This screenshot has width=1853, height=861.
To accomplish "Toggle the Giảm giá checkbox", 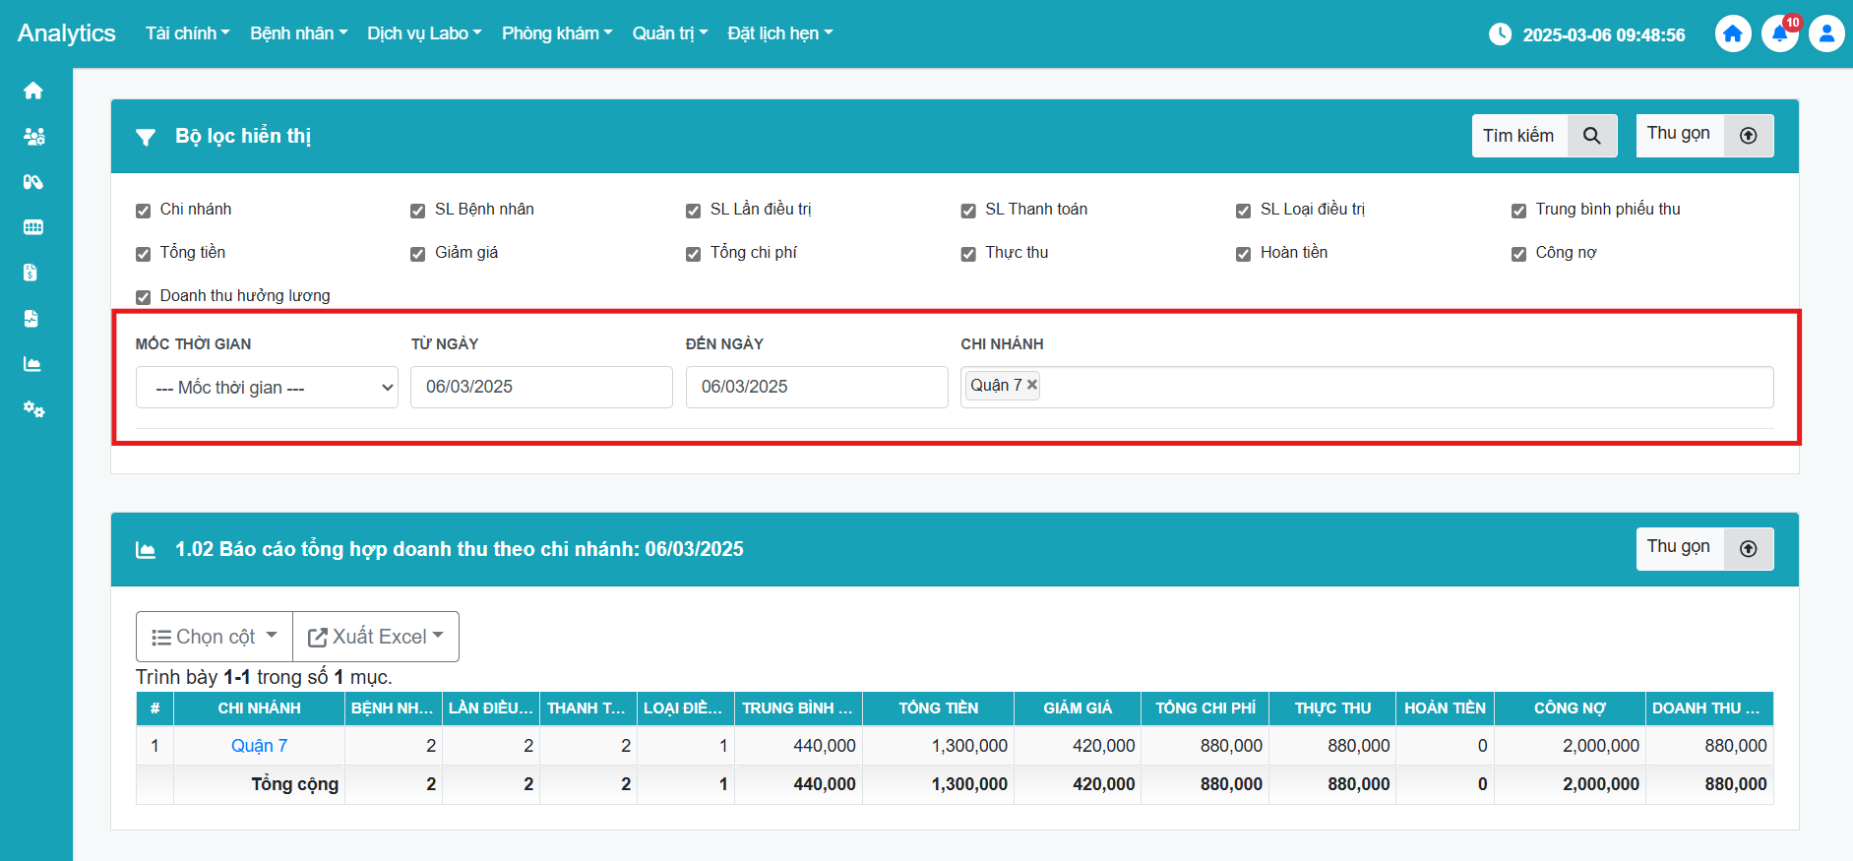I will (418, 254).
